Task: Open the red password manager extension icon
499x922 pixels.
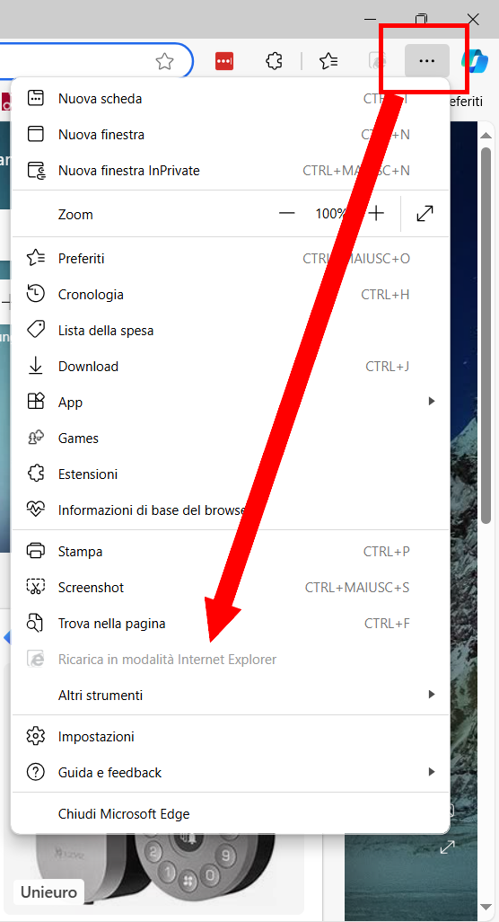Action: tap(224, 60)
